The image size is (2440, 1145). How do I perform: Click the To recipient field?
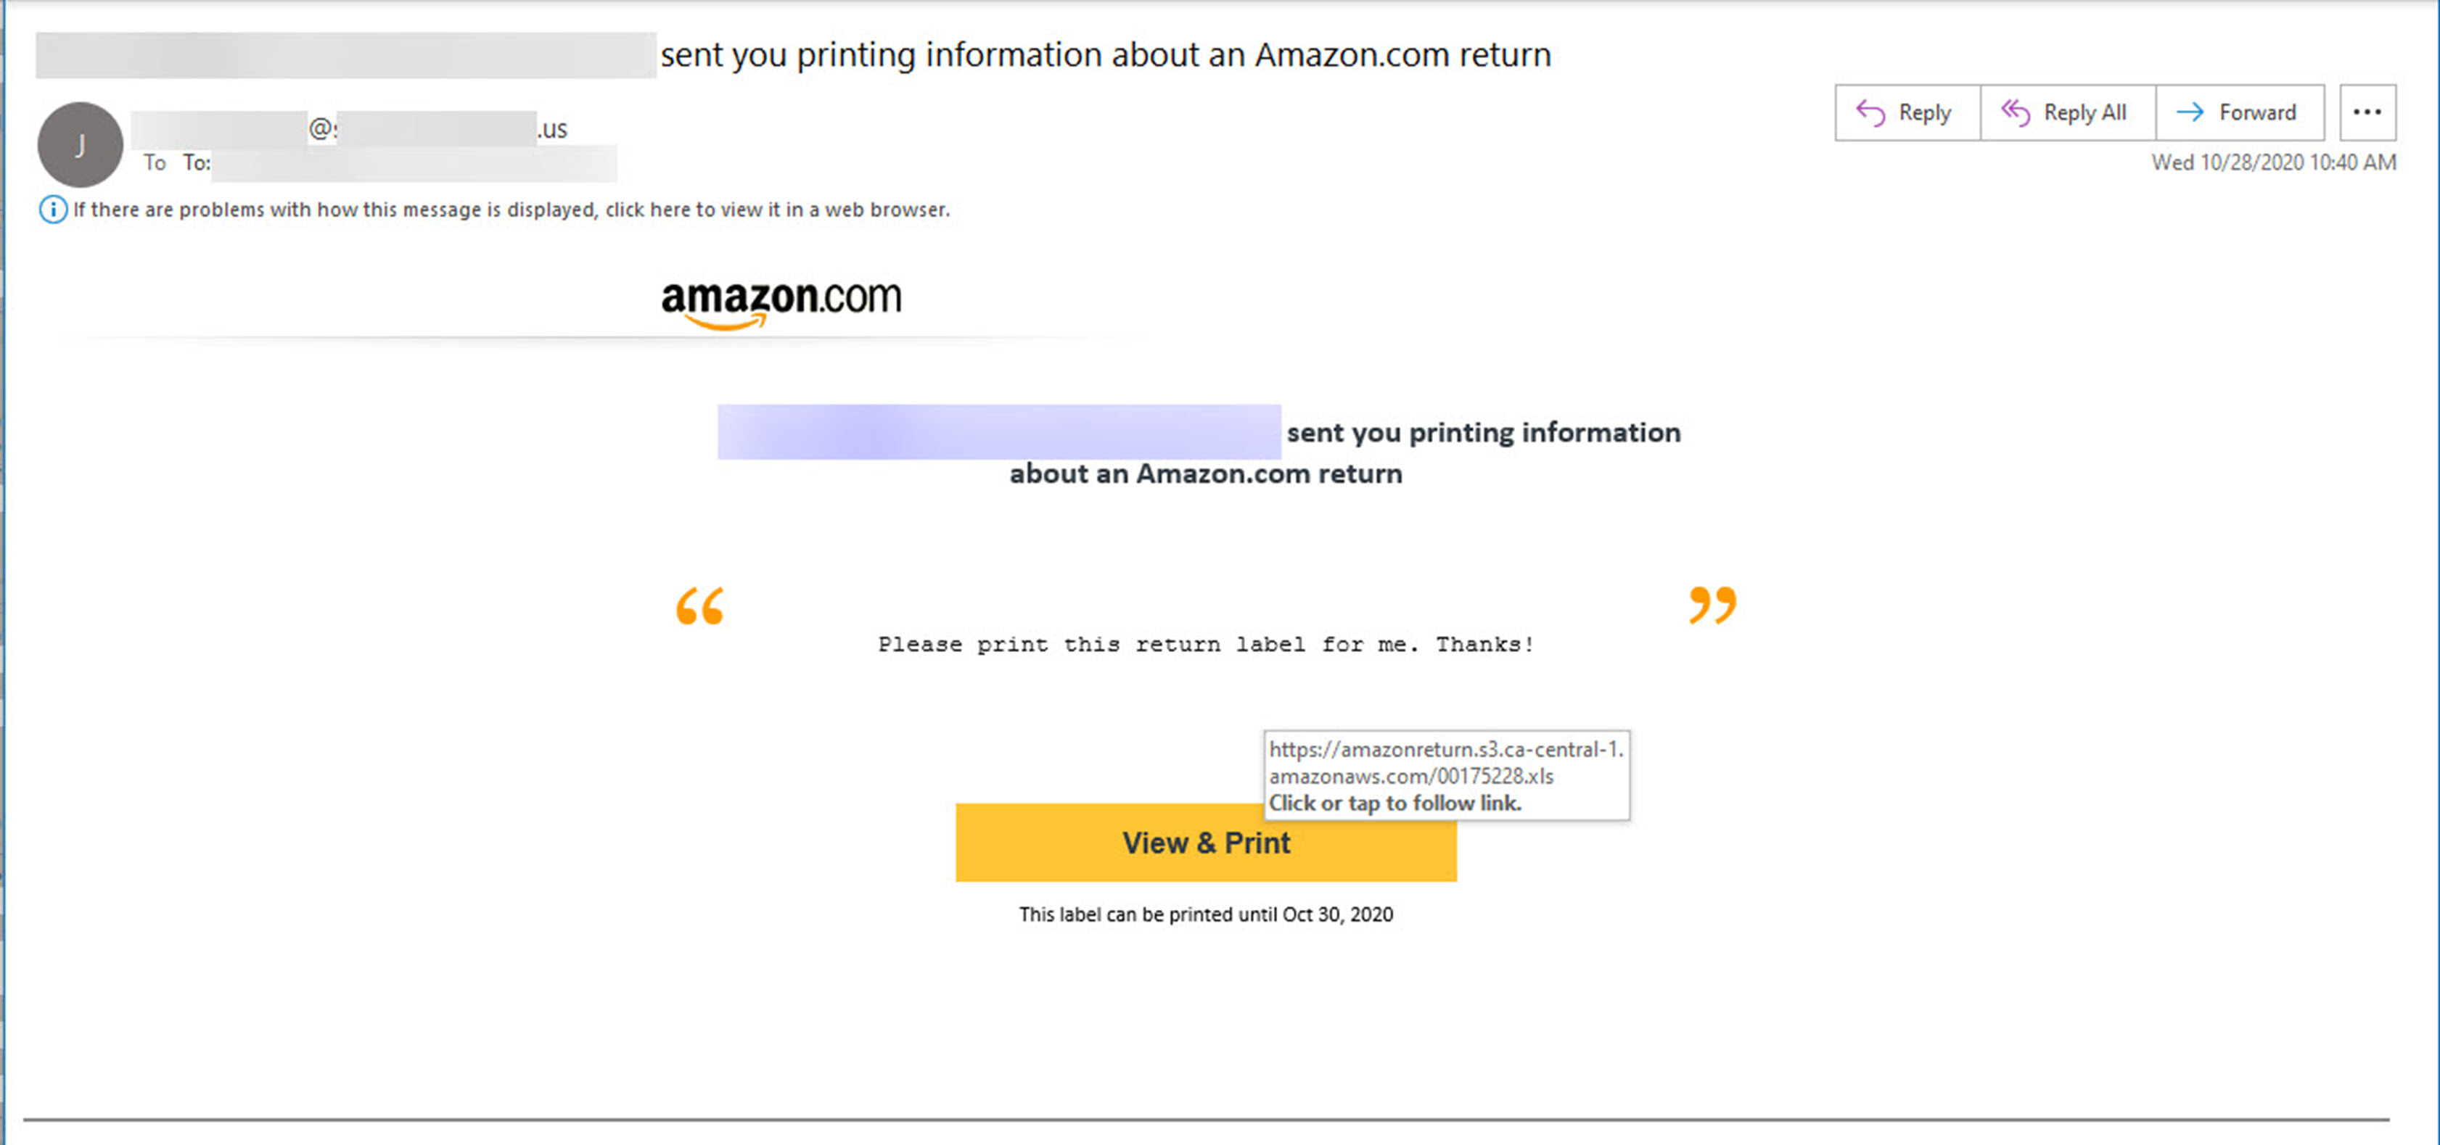(x=380, y=163)
